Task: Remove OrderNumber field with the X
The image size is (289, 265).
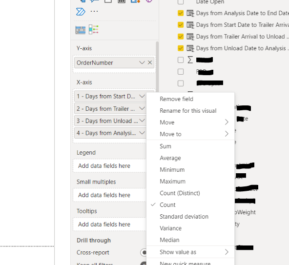Action: click(150, 62)
